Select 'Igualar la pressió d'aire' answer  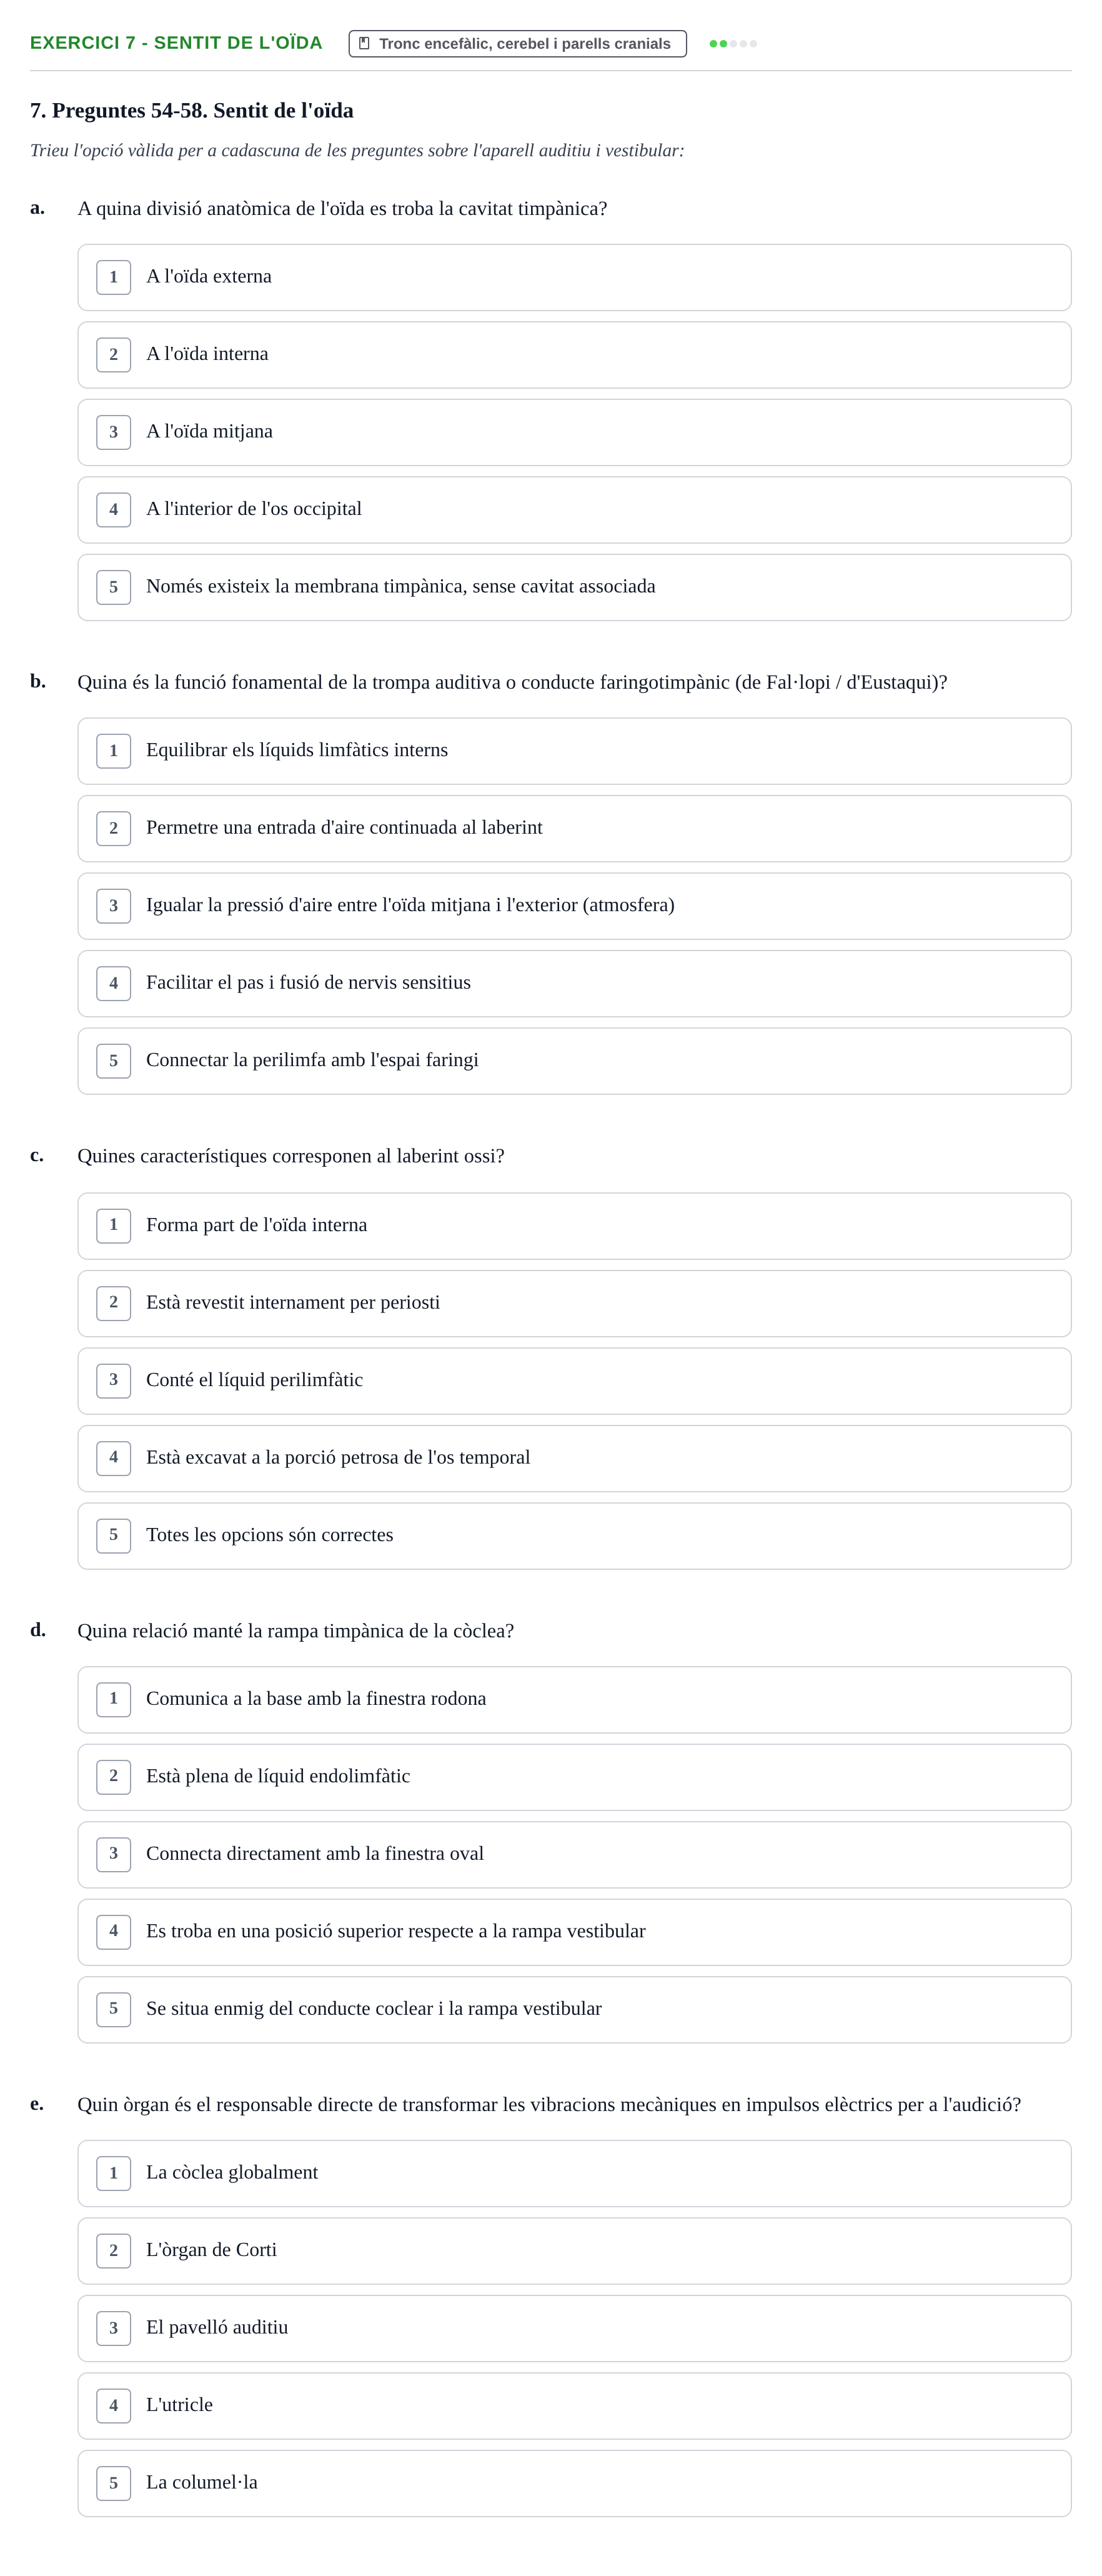tap(574, 906)
